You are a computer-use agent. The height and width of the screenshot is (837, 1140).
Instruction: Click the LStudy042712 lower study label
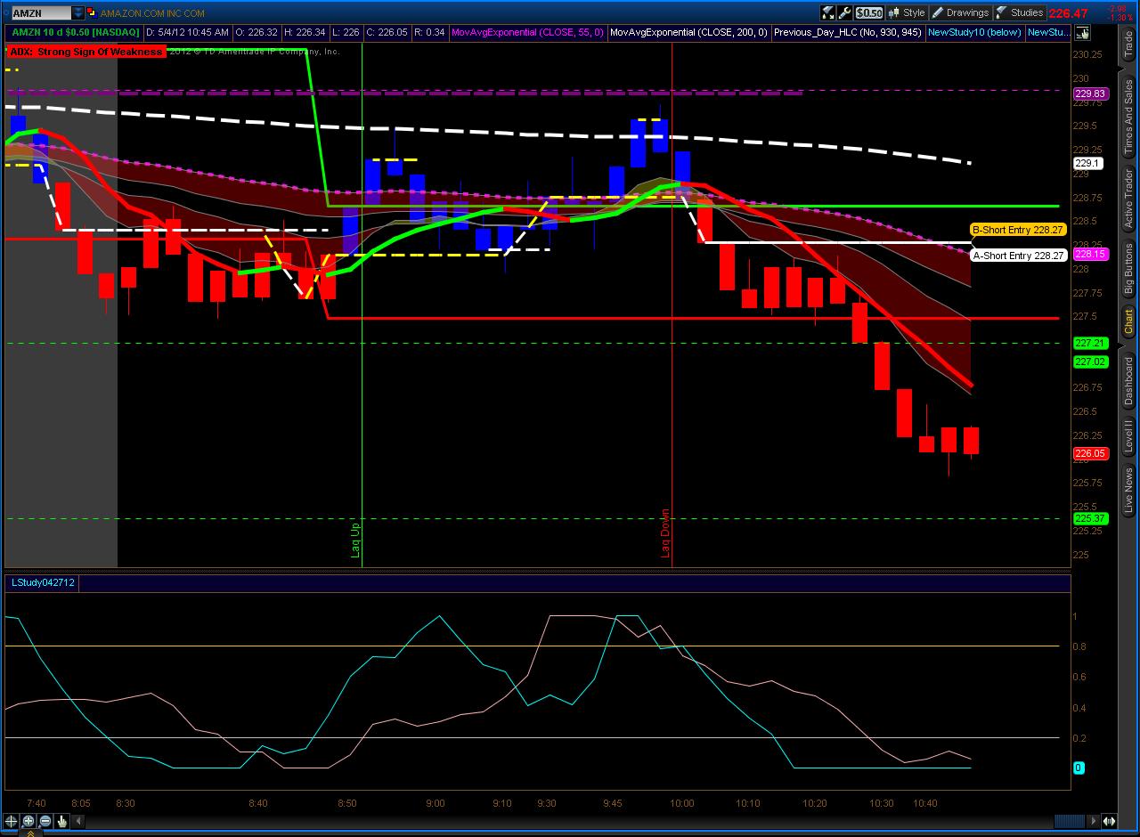(42, 582)
